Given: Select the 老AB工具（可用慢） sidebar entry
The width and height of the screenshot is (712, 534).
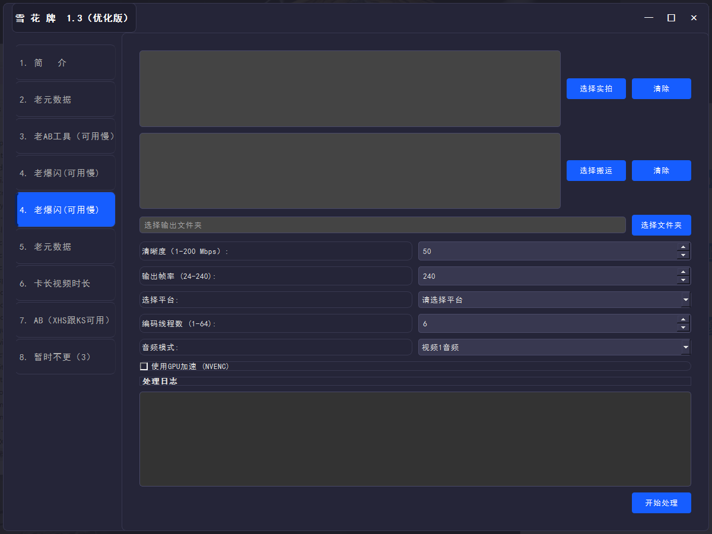Looking at the screenshot, I should (65, 136).
